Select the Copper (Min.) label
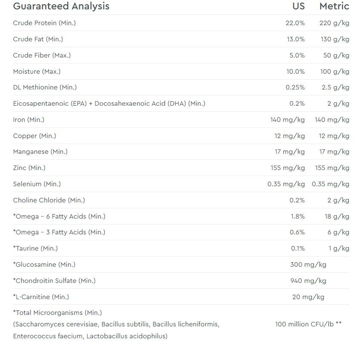The width and height of the screenshot is (357, 346). (35, 136)
